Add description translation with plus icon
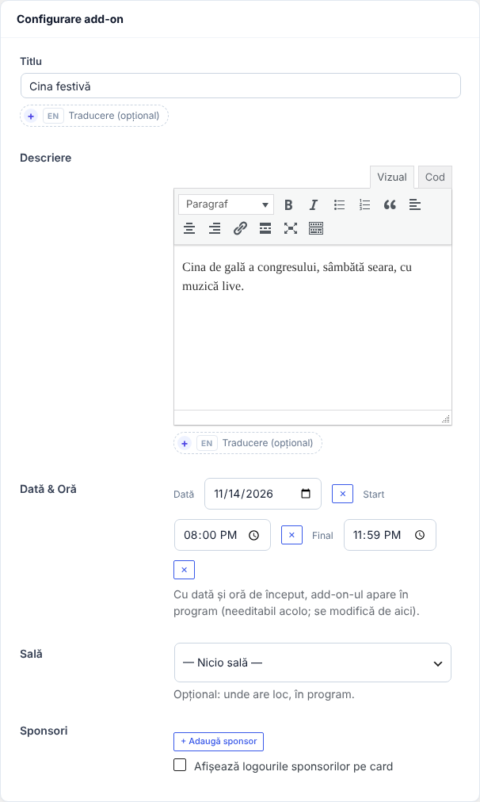 click(x=185, y=444)
